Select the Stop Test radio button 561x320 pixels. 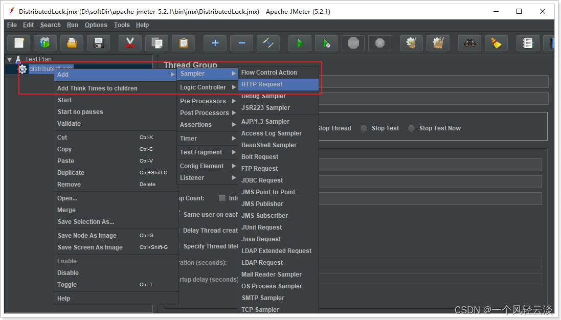[x=364, y=128]
